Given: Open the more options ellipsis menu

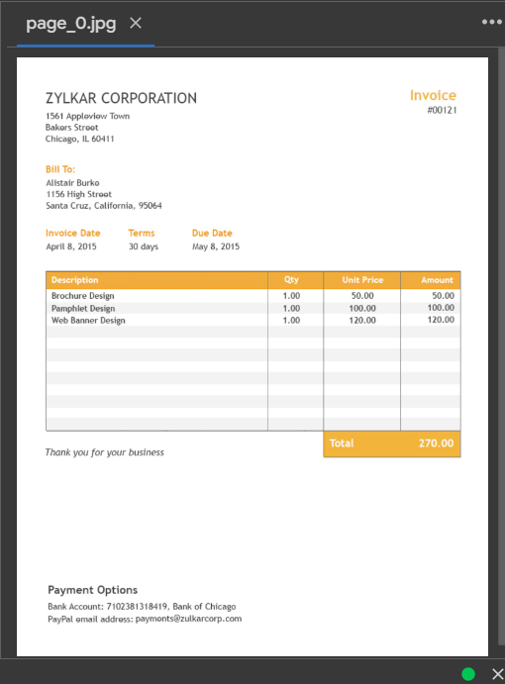Looking at the screenshot, I should click(x=492, y=22).
